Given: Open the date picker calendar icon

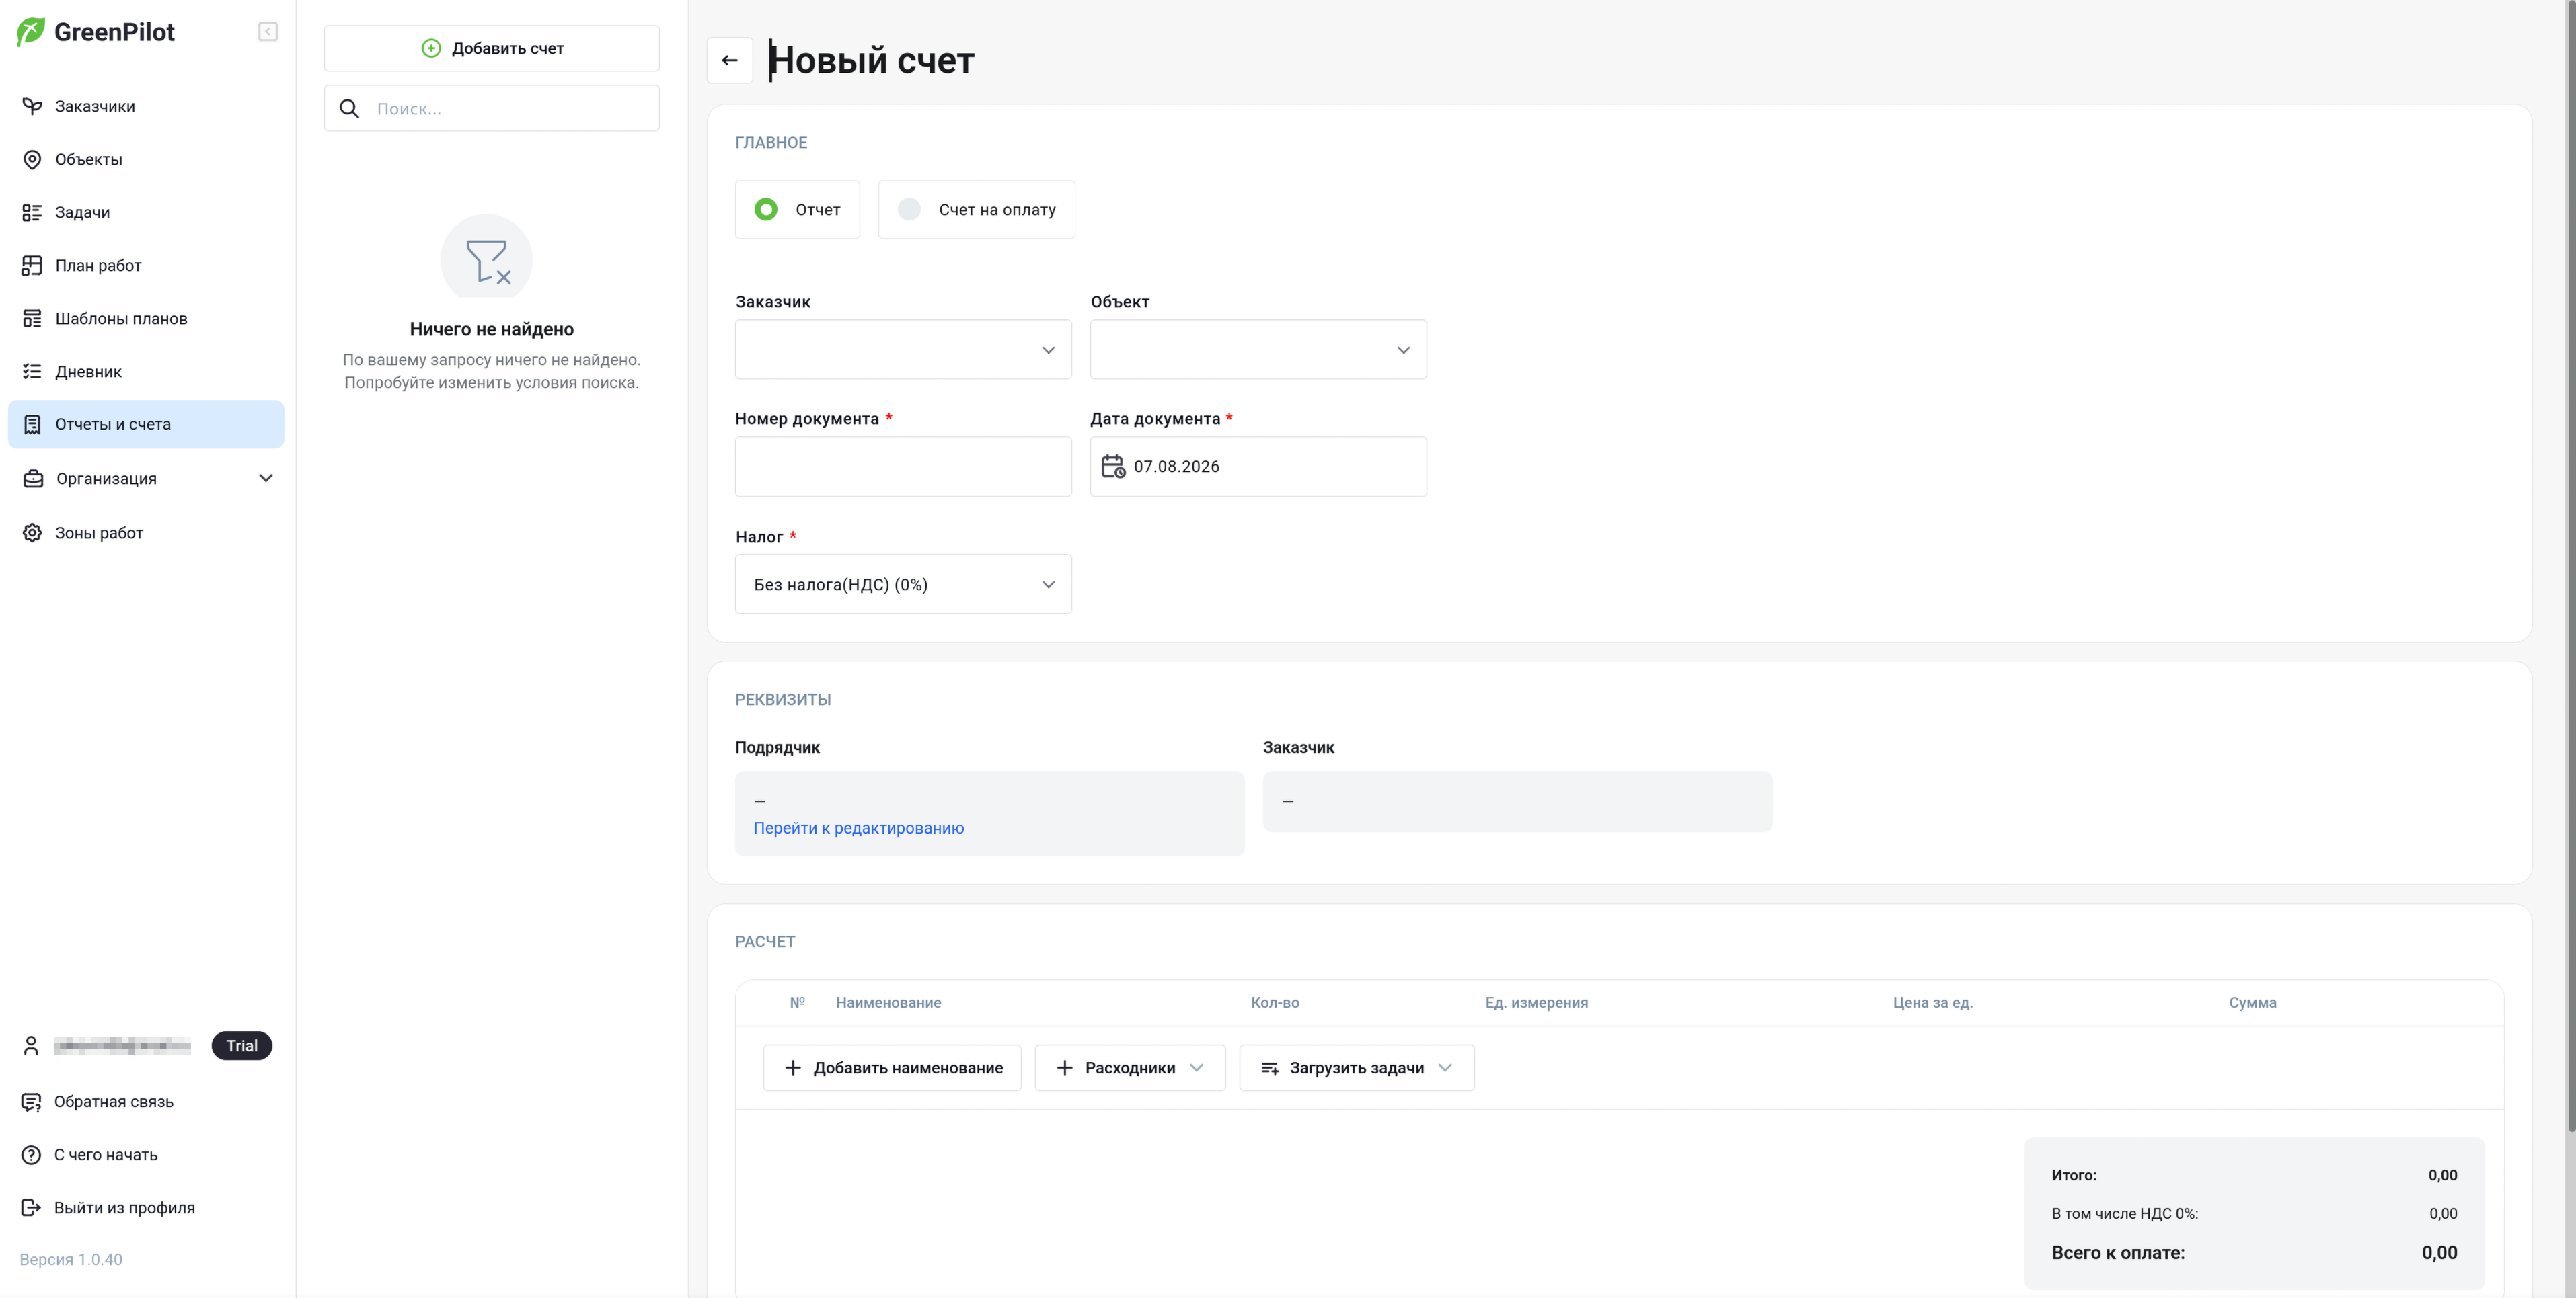Looking at the screenshot, I should 1113,467.
